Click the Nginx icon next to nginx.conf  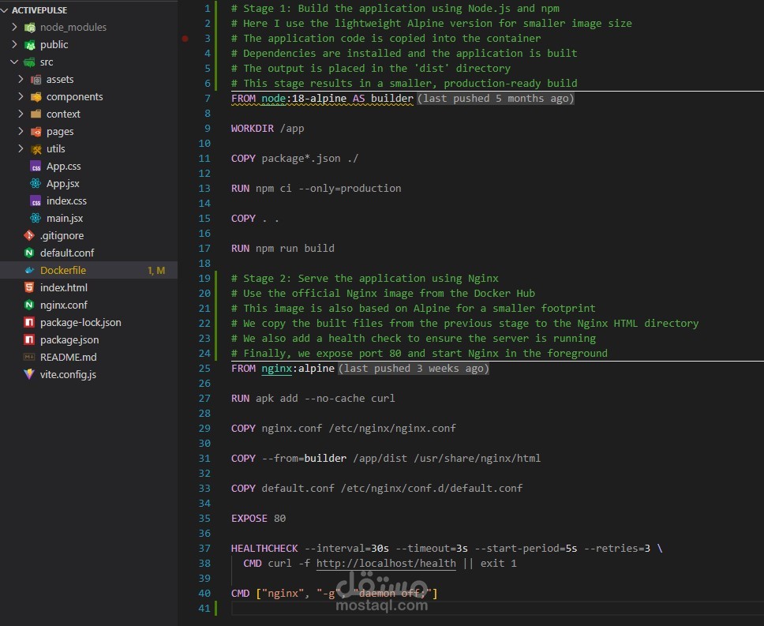click(x=29, y=306)
